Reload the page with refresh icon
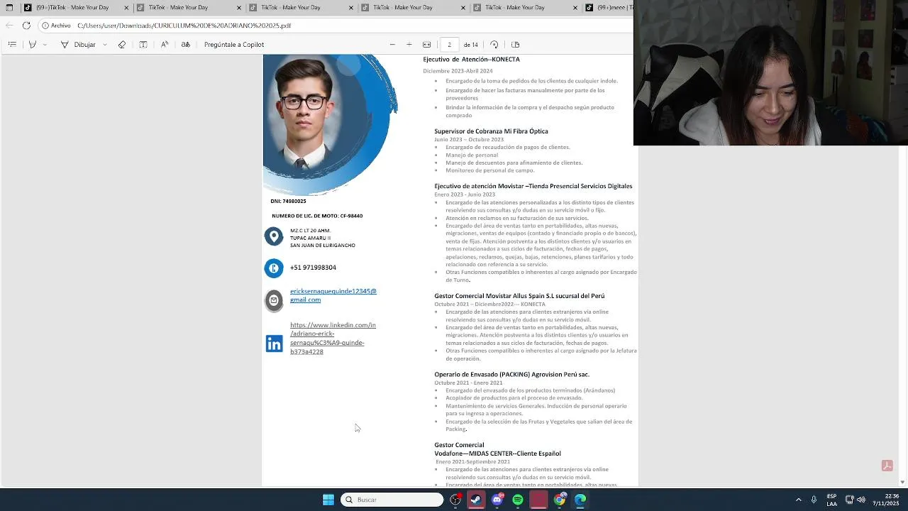Screen dimensions: 908x511 point(26,25)
